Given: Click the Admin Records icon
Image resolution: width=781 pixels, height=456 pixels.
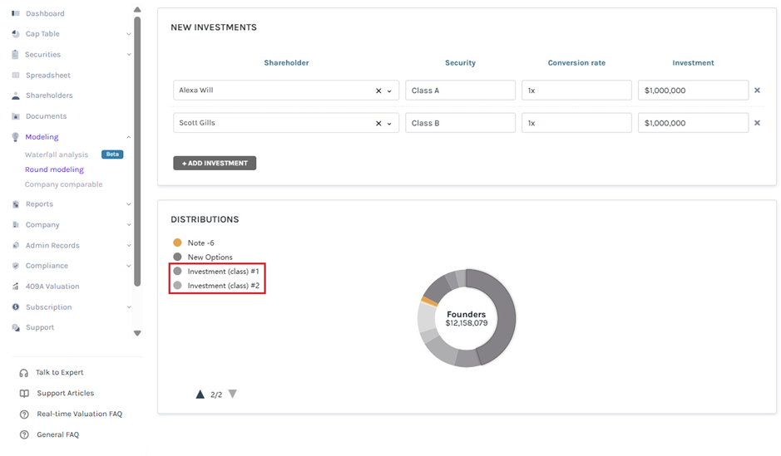Looking at the screenshot, I should point(16,246).
